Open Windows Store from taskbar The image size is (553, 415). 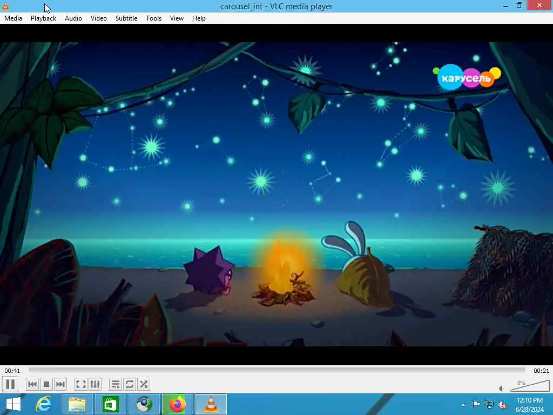click(110, 404)
